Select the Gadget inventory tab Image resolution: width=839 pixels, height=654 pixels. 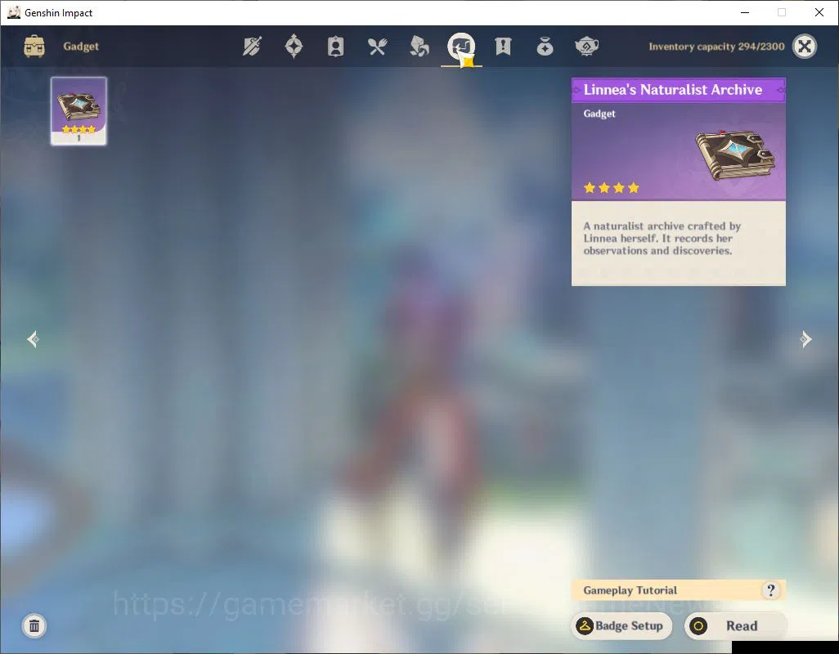tap(461, 47)
